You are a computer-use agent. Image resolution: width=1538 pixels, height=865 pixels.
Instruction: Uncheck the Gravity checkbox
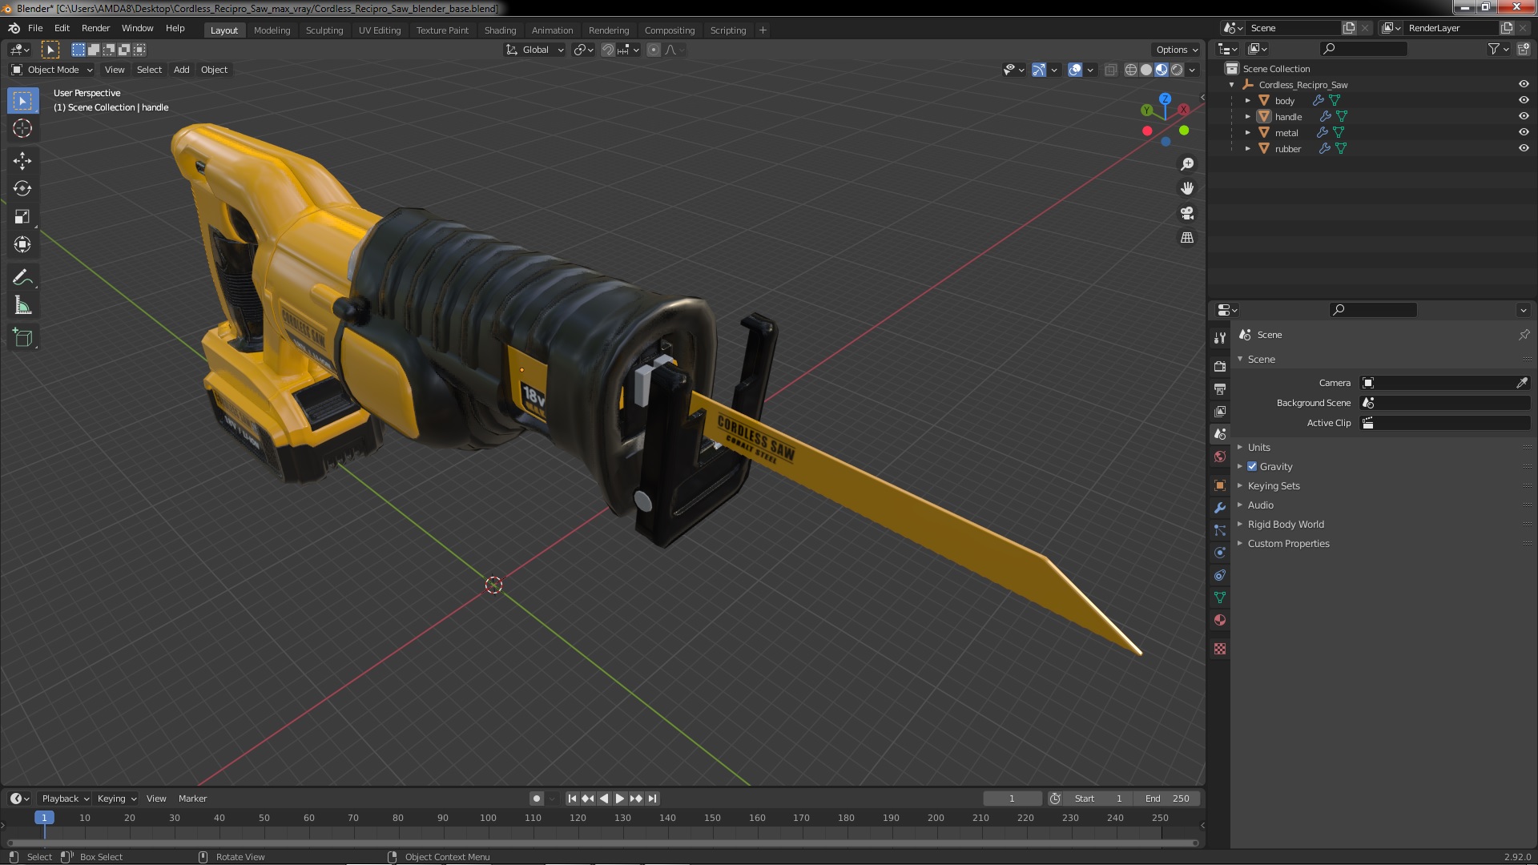pos(1252,466)
